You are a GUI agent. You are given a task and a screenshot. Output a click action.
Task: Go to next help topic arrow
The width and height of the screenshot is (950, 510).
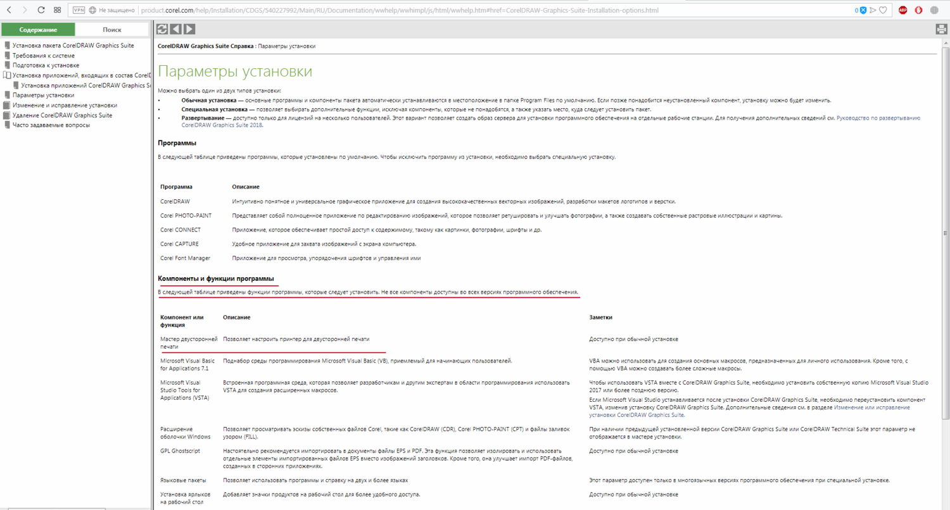(x=189, y=29)
